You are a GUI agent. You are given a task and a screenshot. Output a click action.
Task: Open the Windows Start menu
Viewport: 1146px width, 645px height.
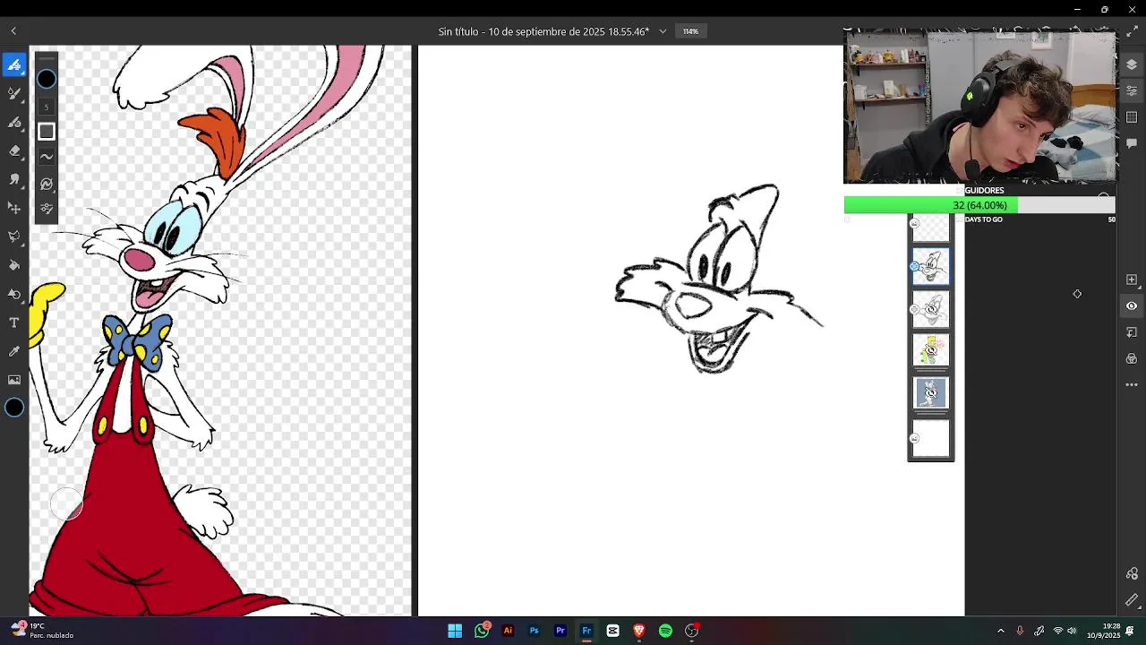coord(455,631)
